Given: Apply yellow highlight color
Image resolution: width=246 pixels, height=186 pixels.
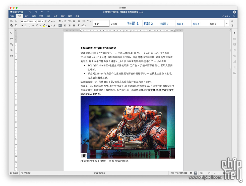Looking at the screenshot, I should coord(44,25).
